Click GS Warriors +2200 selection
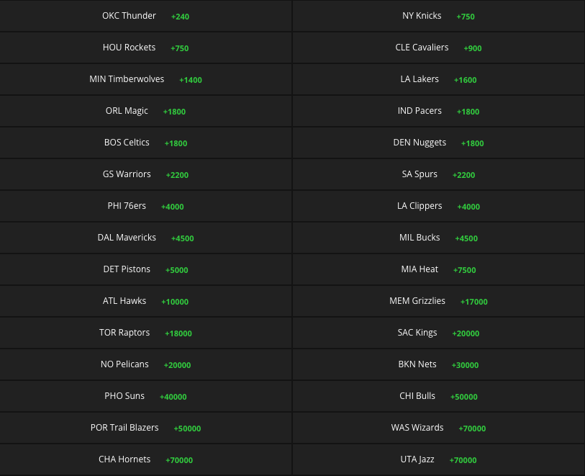This screenshot has width=585, height=476. 145,175
